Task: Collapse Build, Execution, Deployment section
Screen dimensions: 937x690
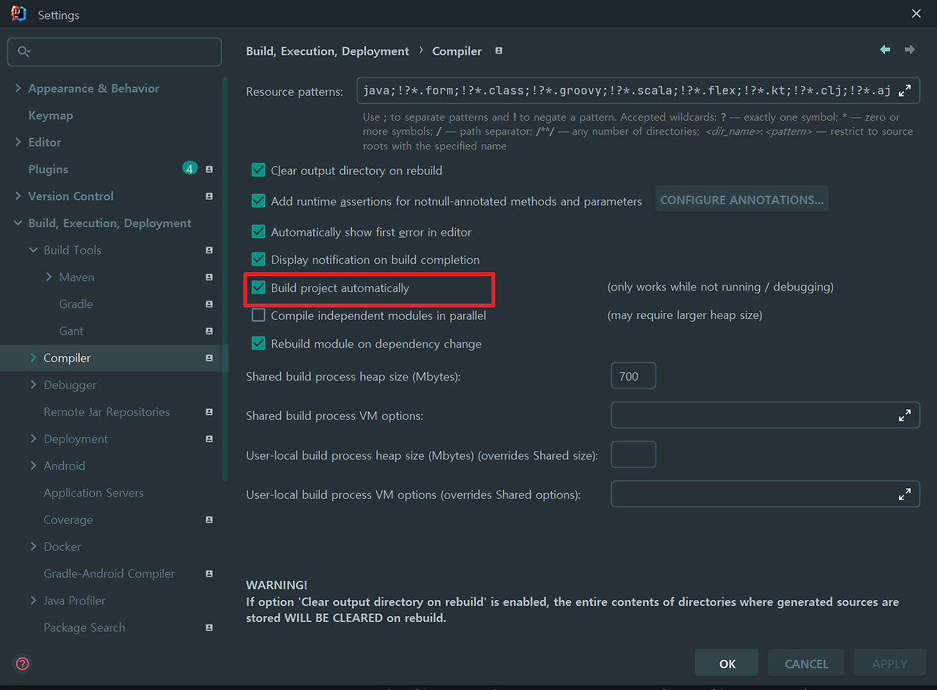Action: (17, 222)
